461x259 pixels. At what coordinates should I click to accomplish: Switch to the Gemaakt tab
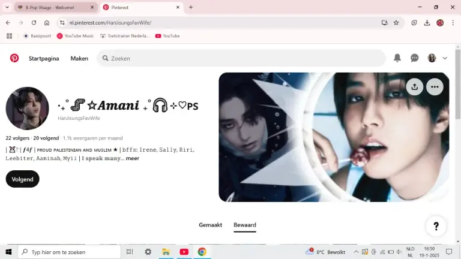point(210,225)
